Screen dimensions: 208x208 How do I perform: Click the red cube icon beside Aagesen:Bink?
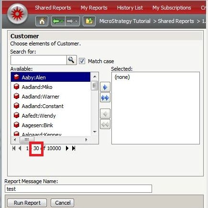click(x=16, y=125)
